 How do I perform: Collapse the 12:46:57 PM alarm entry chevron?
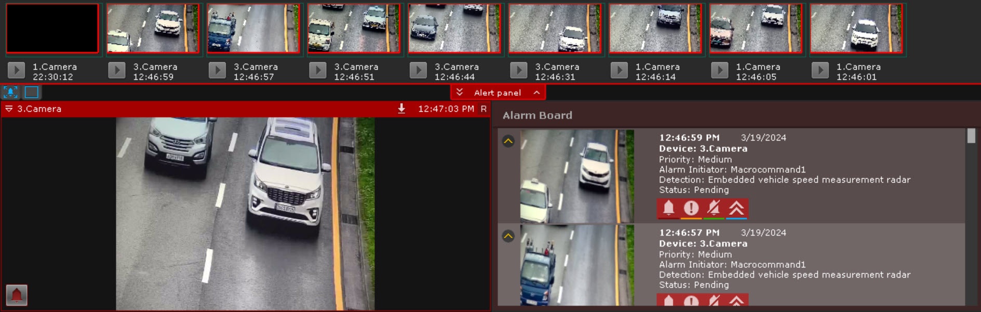click(x=508, y=236)
